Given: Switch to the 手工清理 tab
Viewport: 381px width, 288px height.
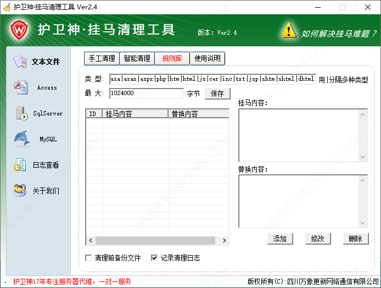Looking at the screenshot, I should [102, 58].
